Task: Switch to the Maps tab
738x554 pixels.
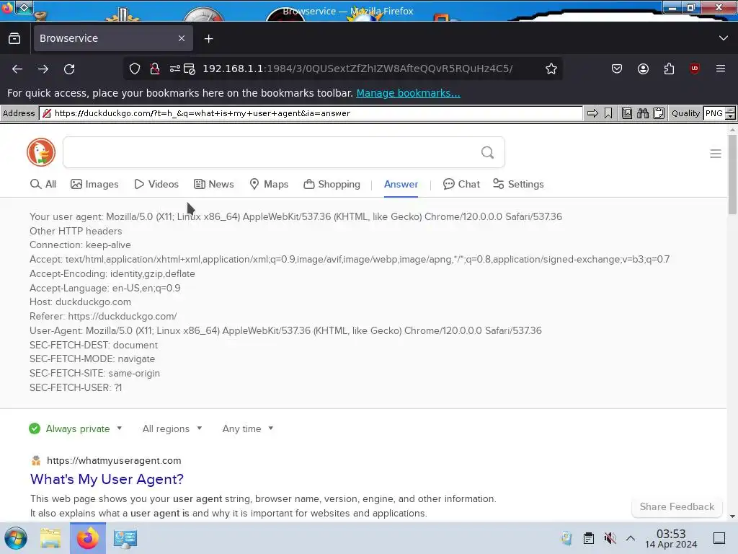Action: tap(269, 184)
